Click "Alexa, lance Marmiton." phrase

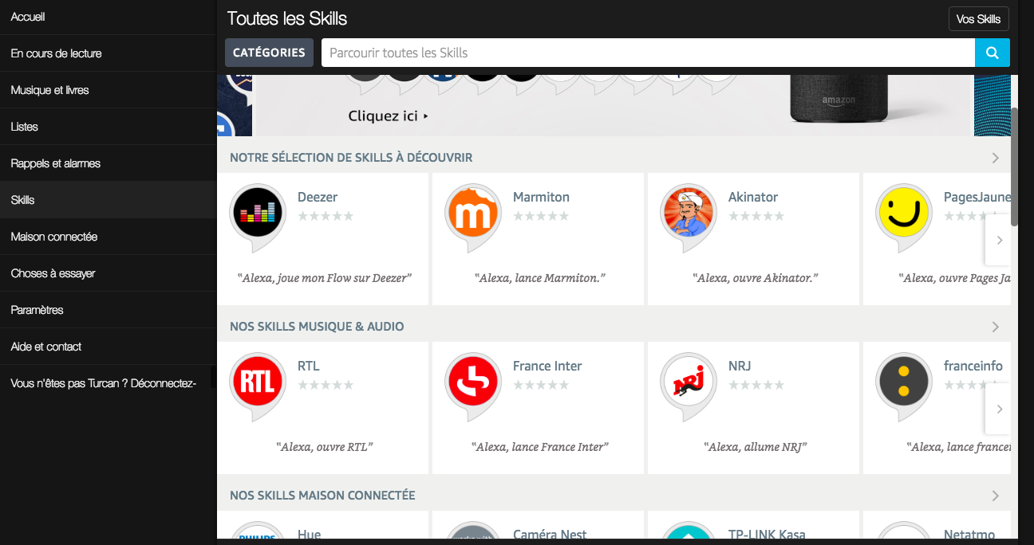tap(540, 278)
